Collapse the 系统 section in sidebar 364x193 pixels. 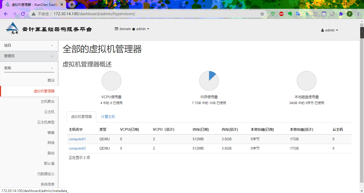(x=29, y=68)
